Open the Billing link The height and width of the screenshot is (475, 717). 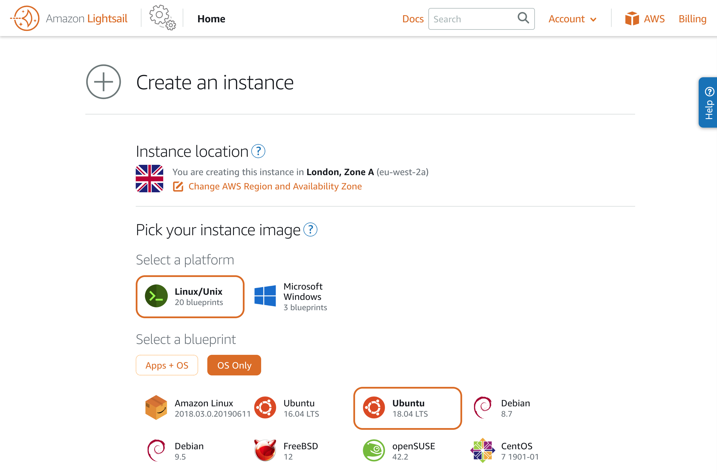point(692,19)
